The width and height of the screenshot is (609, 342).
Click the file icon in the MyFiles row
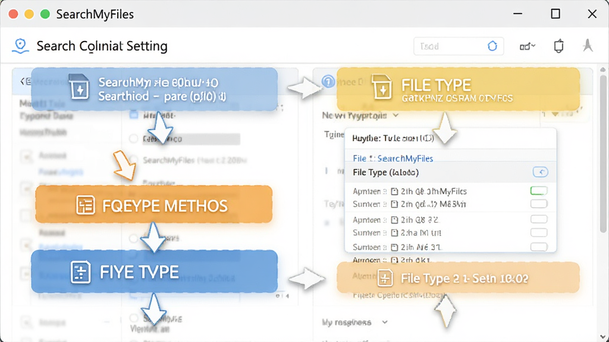[394, 191]
